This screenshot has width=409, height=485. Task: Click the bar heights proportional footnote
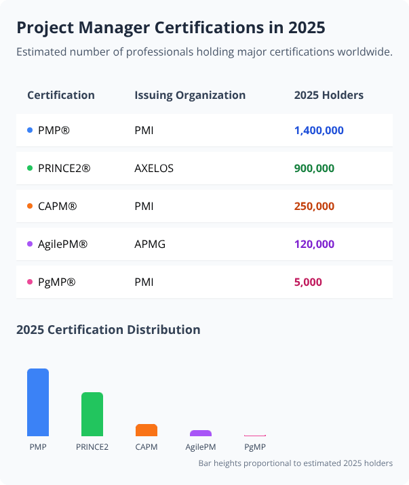pos(295,463)
